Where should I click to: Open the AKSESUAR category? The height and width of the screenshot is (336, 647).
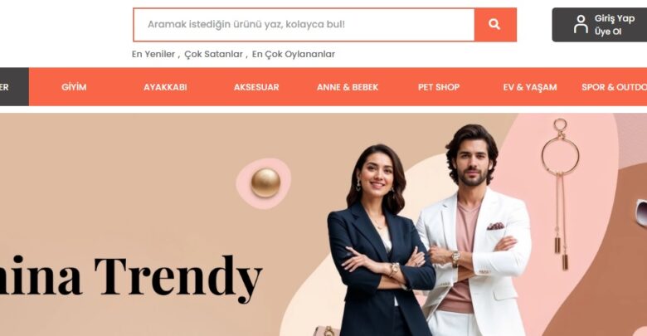(256, 87)
